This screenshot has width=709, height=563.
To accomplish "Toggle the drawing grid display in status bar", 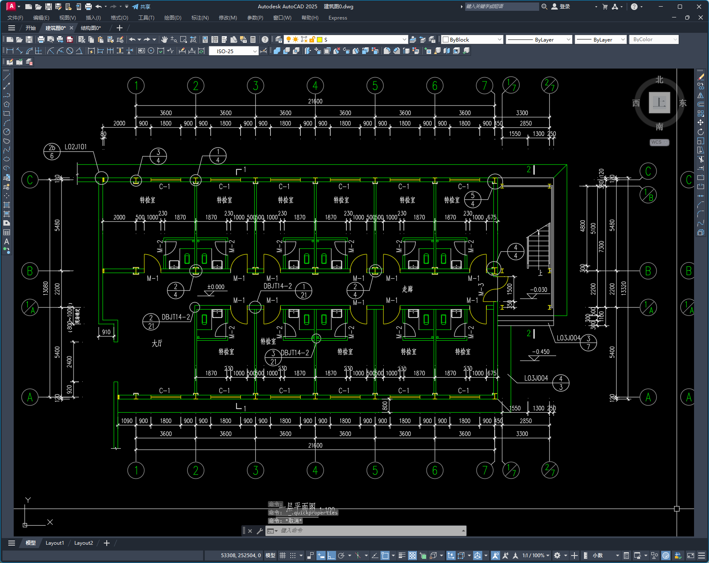I will (x=283, y=556).
